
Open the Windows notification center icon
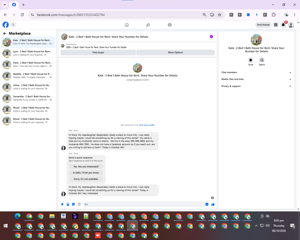293,226
